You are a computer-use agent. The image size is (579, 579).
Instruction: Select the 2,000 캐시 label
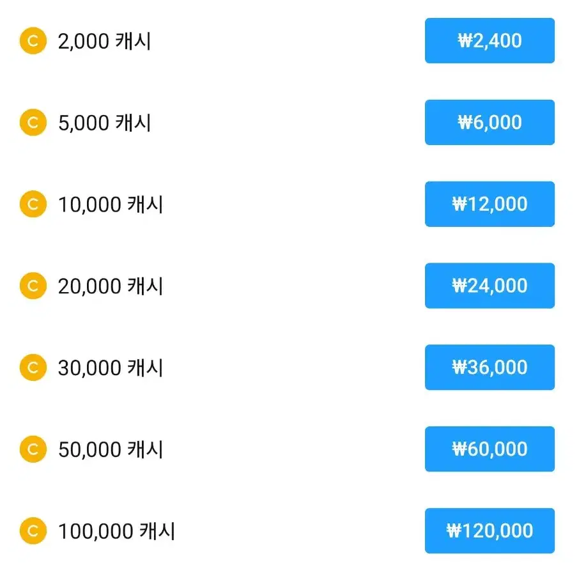(x=105, y=41)
